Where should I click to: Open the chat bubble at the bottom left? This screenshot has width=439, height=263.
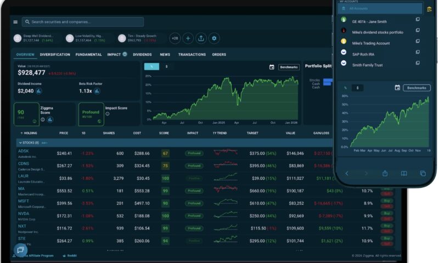20,250
